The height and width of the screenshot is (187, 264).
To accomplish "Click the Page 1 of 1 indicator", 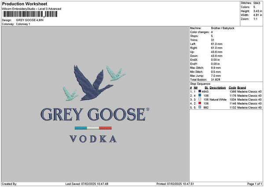I will click(x=255, y=184).
